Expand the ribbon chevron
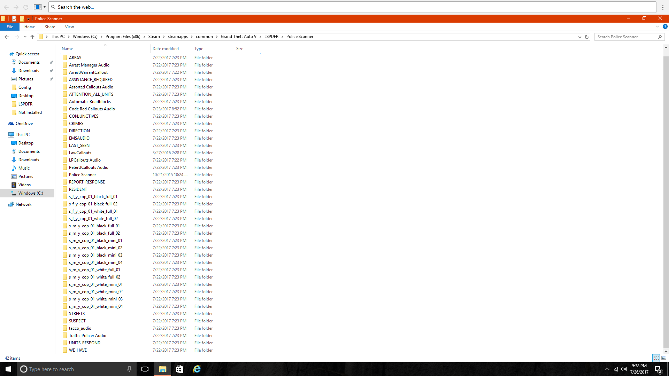669x376 pixels. click(x=658, y=27)
